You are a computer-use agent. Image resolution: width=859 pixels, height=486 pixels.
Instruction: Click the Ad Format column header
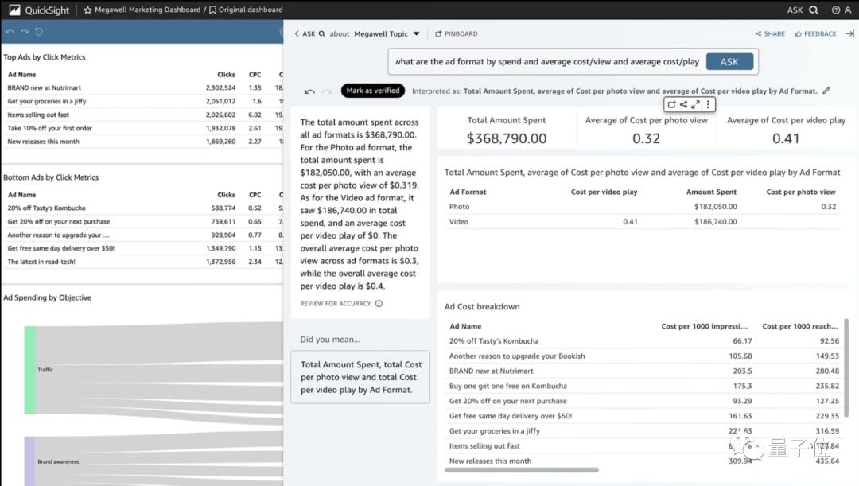[x=468, y=192]
